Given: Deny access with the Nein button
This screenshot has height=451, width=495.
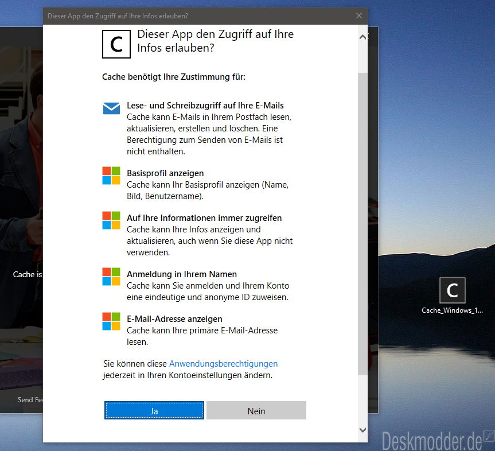Looking at the screenshot, I should coord(256,410).
